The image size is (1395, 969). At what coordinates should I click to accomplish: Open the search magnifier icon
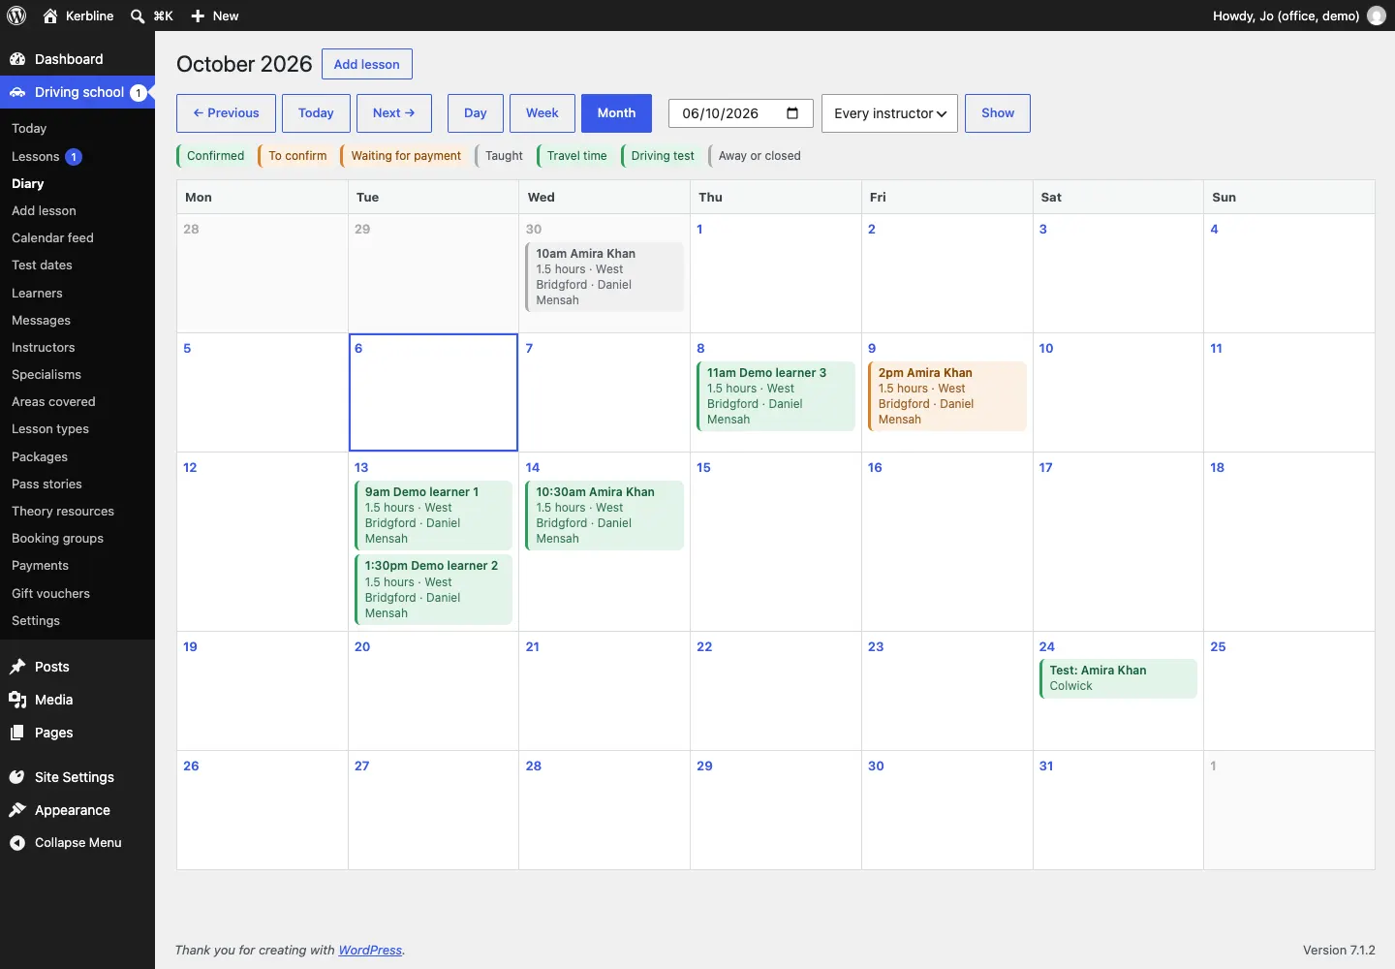tap(138, 16)
